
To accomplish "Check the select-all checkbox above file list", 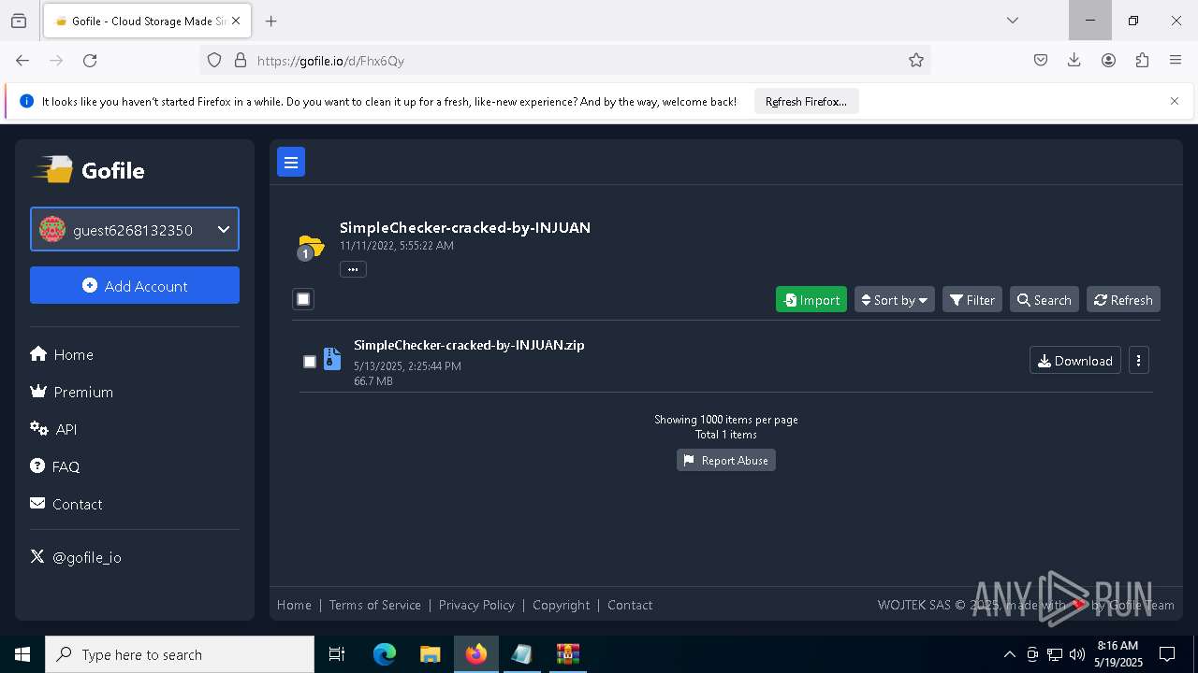I will click(x=303, y=299).
